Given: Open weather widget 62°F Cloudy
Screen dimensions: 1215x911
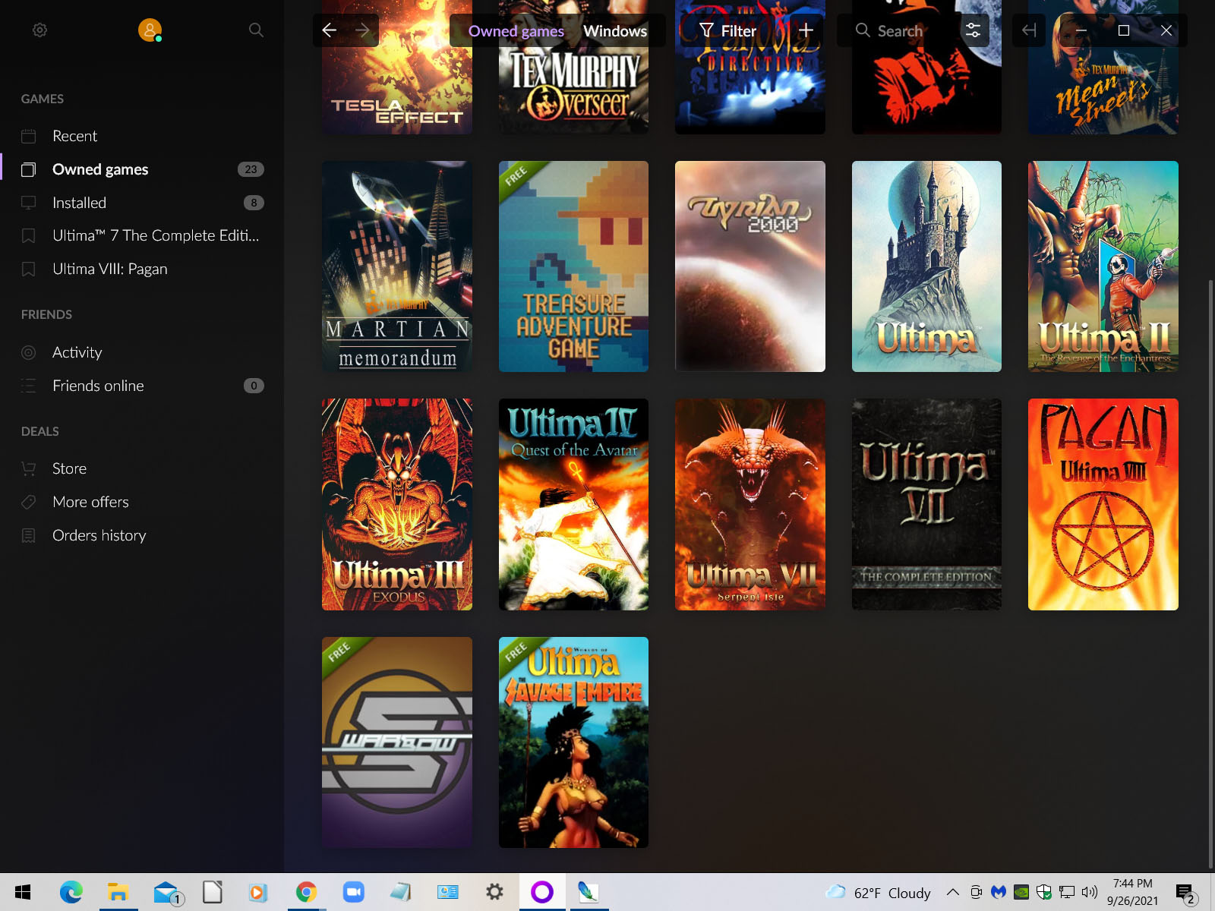Looking at the screenshot, I should tap(879, 892).
